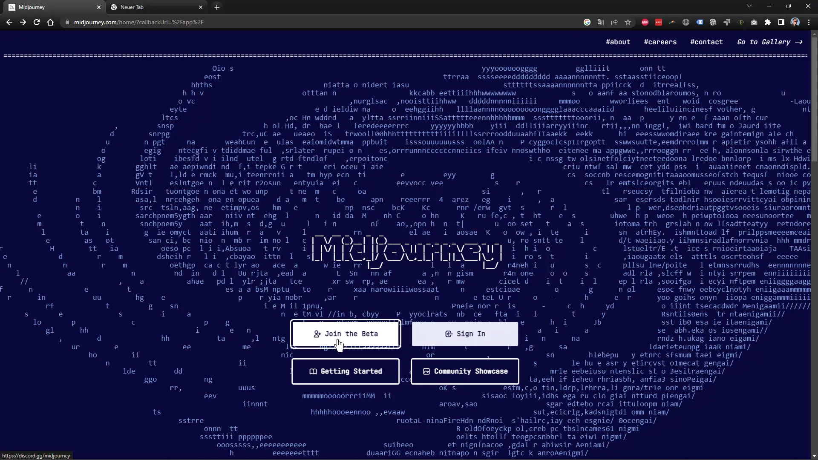Screen dimensions: 818x460
Task: Go forward with the browser forward arrow
Action: (23, 22)
